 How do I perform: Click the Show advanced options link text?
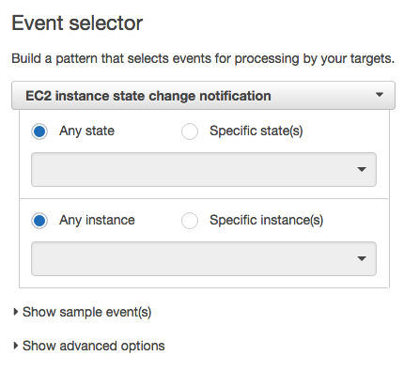tap(94, 346)
